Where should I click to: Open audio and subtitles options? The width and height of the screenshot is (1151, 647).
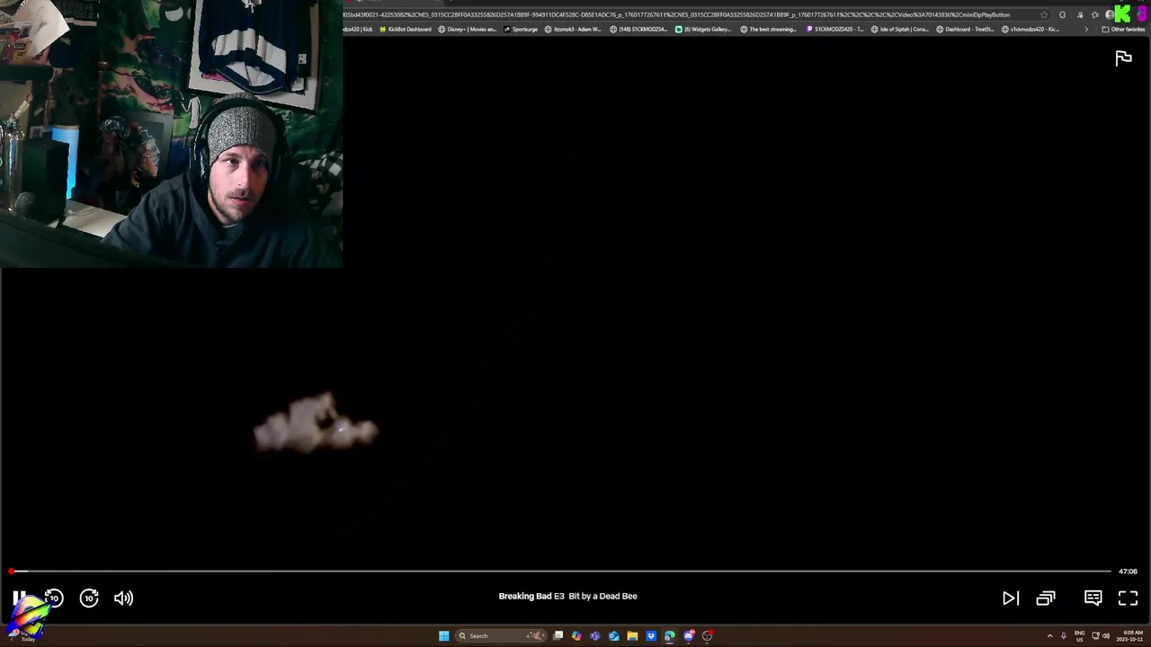coord(1093,598)
